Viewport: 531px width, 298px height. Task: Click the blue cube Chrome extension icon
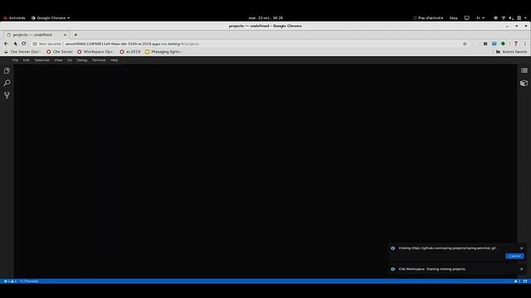pyautogui.click(x=494, y=44)
